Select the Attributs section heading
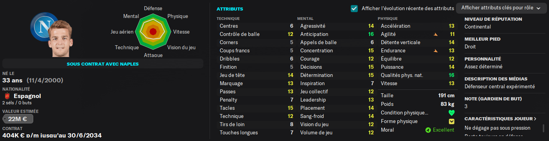This screenshot has width=549, height=141. [x=230, y=9]
